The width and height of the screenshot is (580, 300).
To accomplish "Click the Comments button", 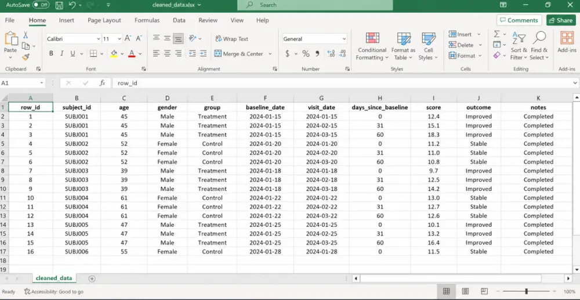I will click(x=519, y=20).
